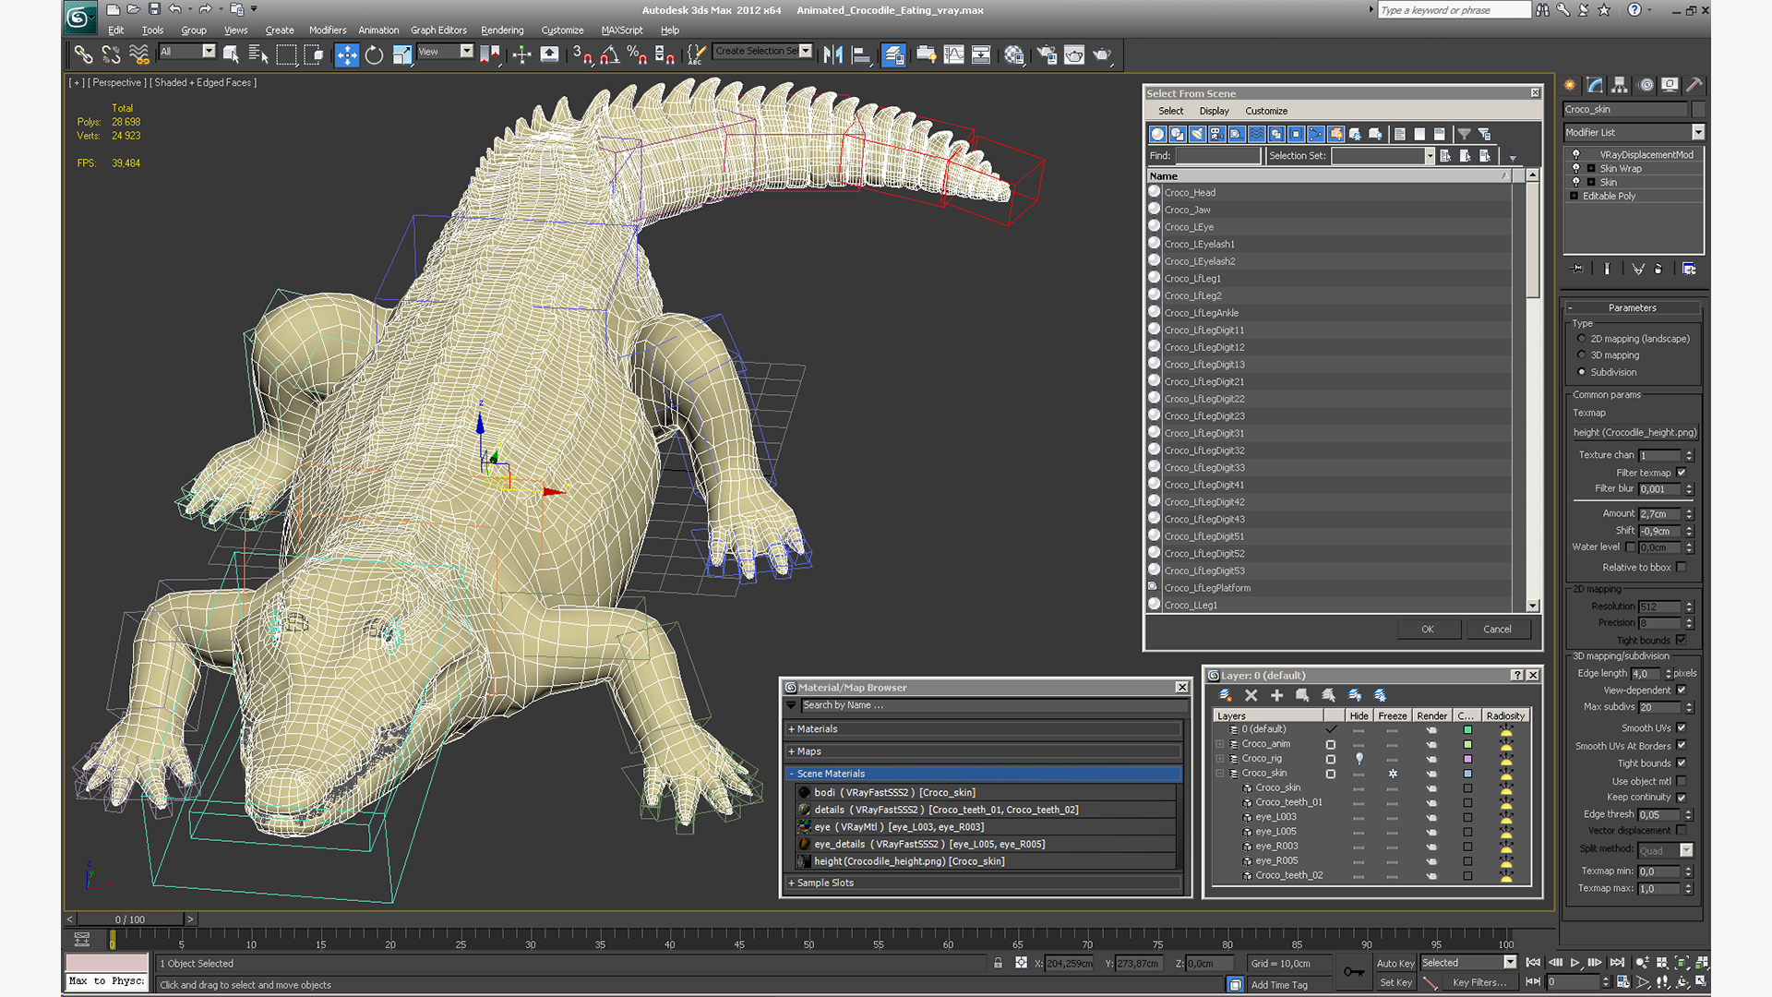
Task: Toggle the Relative to bbox checkbox
Action: pyautogui.click(x=1682, y=568)
